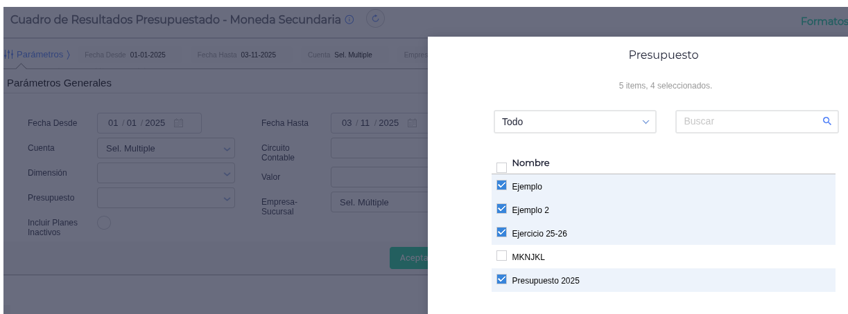Viewport: 848px width, 314px height.
Task: Enable Incluir Planes Inactivos toggle
Action: pos(104,223)
